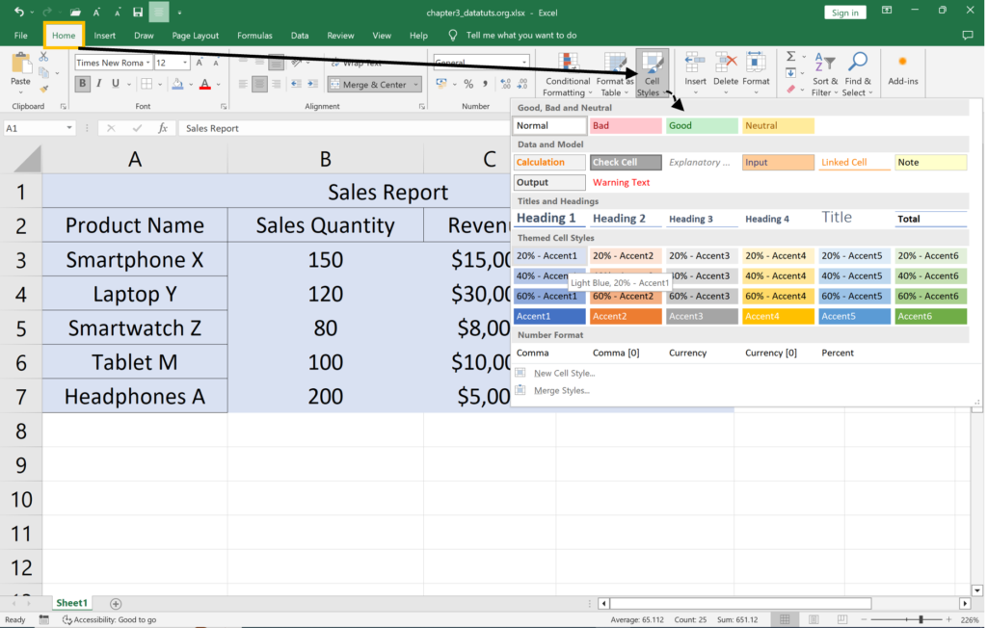Click the Sign in button
This screenshot has height=628, width=987.
tap(844, 13)
